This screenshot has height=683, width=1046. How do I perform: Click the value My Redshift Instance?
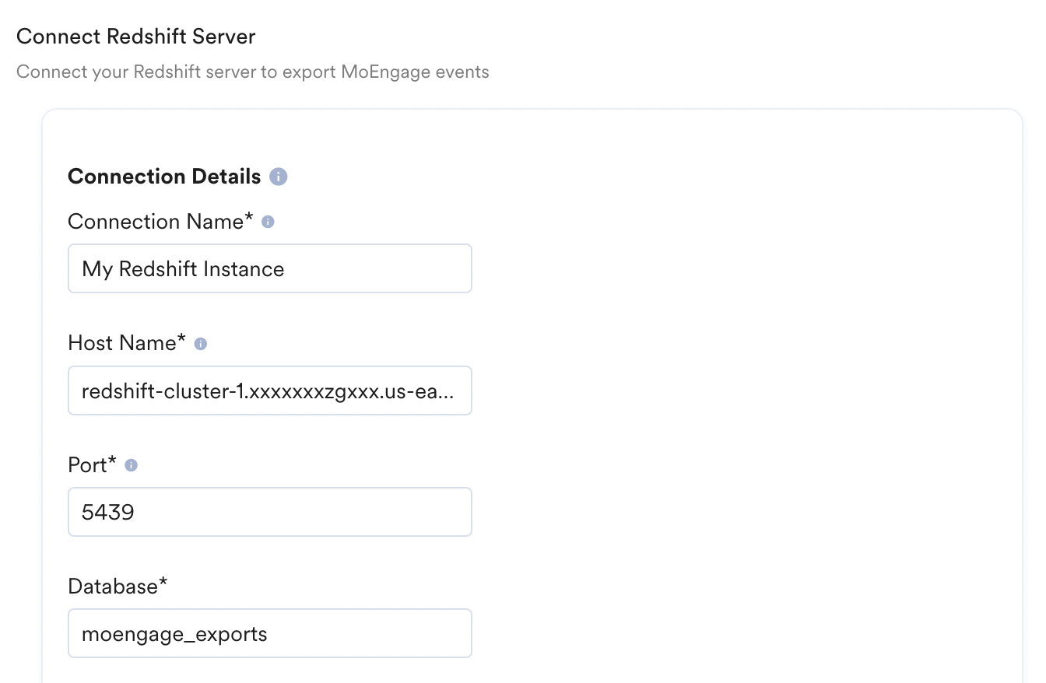[183, 268]
